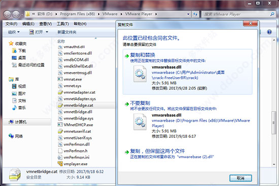Click the vmwarebase.dll icon under 复制和替换
279x186 pixels.
(x=140, y=74)
